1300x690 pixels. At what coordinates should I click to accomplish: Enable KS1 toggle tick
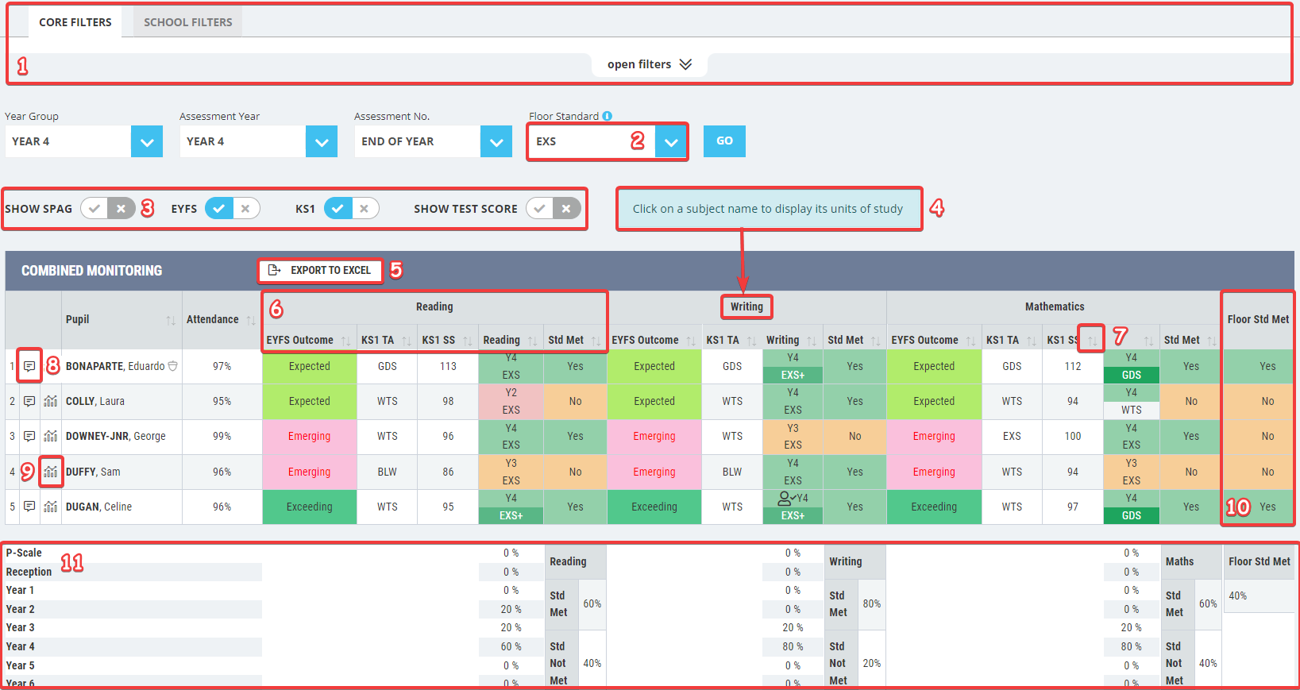point(338,209)
